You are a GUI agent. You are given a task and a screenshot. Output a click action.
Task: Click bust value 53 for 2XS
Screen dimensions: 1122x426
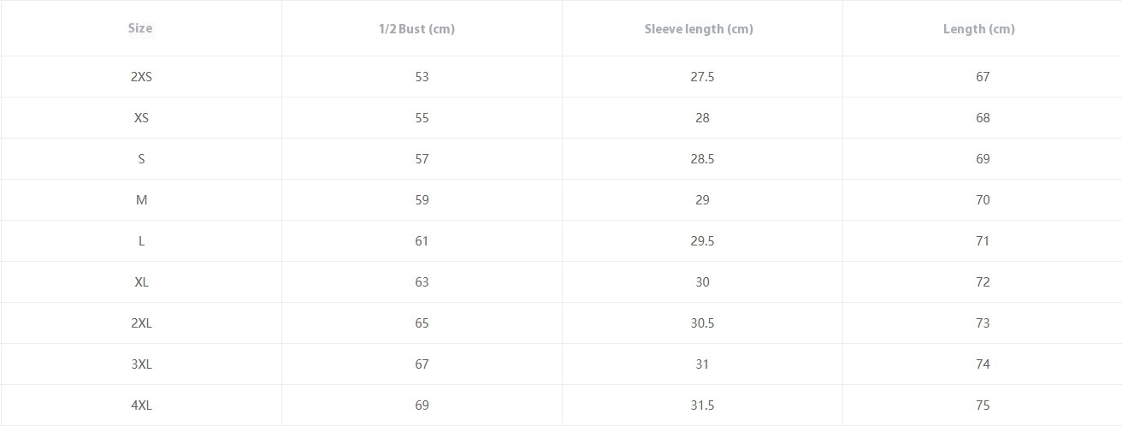coord(422,77)
